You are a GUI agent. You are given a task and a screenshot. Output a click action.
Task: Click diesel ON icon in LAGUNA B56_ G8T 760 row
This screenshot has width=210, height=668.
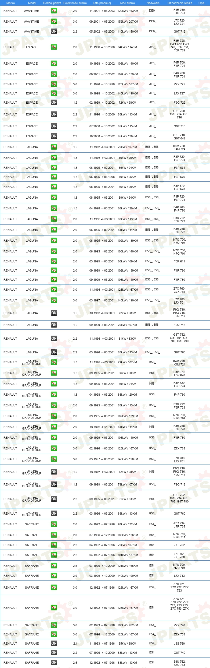pyautogui.click(x=54, y=352)
